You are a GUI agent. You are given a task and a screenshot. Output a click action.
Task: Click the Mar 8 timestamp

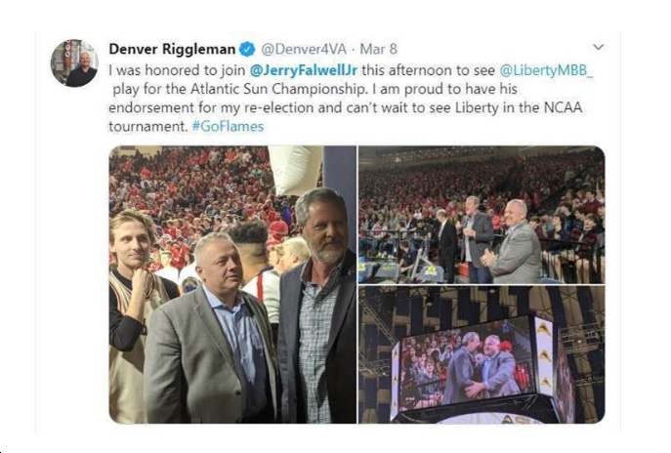[378, 49]
